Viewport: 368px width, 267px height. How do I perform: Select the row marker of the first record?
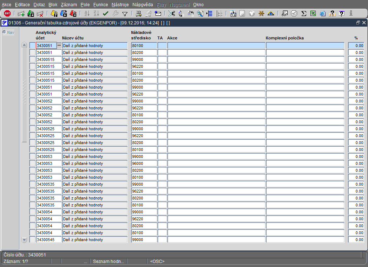(x=32, y=46)
